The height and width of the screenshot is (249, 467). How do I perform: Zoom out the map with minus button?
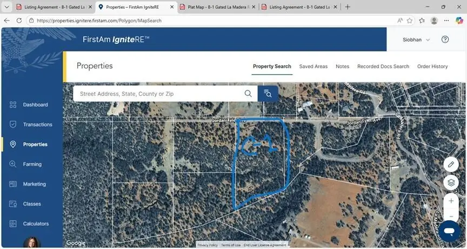[451, 217]
